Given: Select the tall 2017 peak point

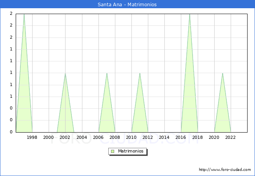Looking at the screenshot, I should click(189, 14).
